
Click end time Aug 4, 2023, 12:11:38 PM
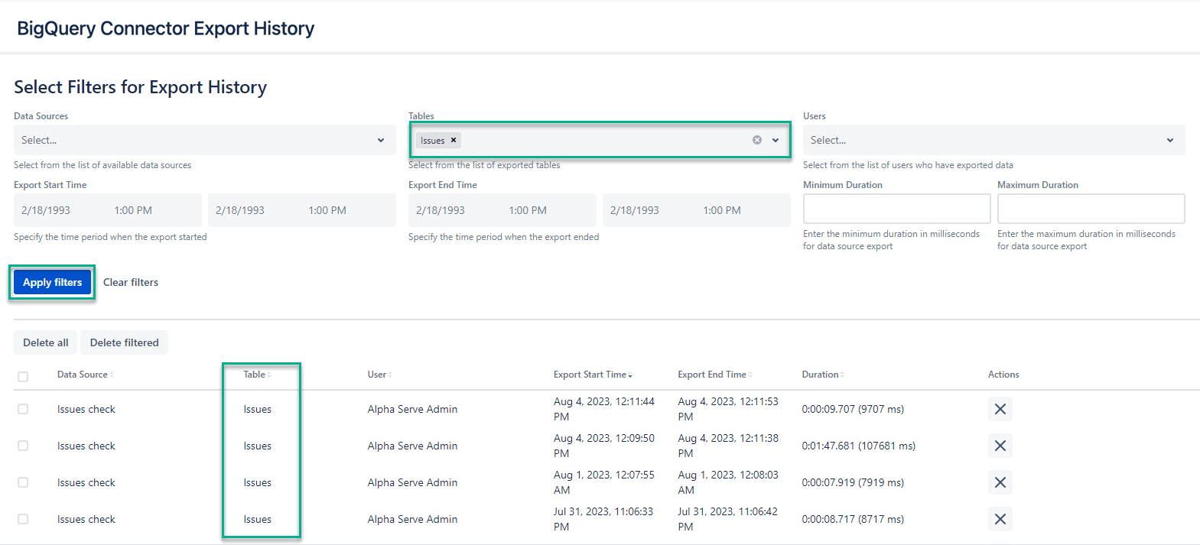[x=728, y=446]
